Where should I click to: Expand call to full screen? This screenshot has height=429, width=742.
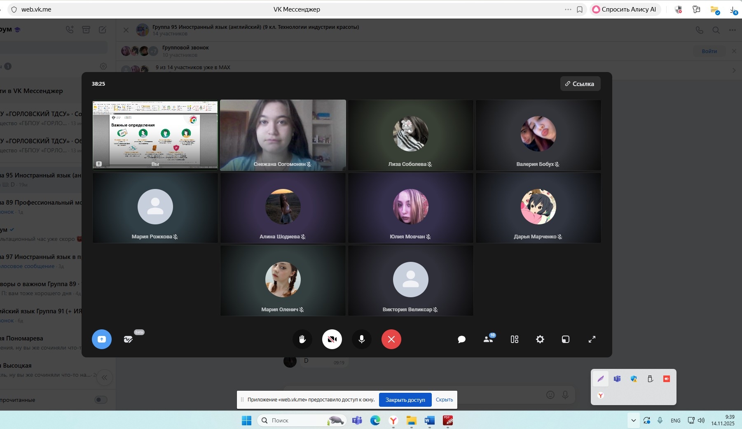tap(592, 339)
